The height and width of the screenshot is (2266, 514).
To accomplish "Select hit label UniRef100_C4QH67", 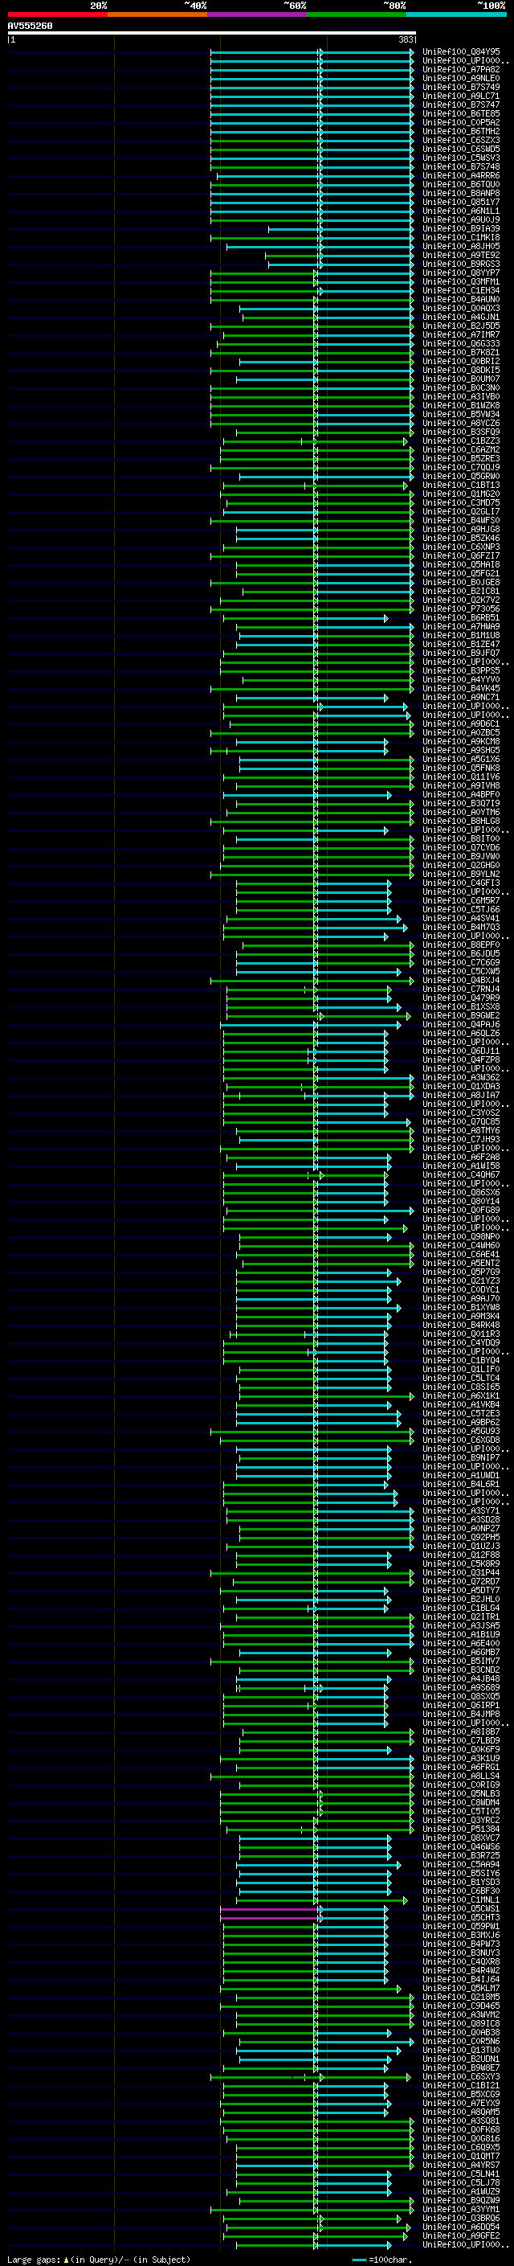I will click(461, 1174).
